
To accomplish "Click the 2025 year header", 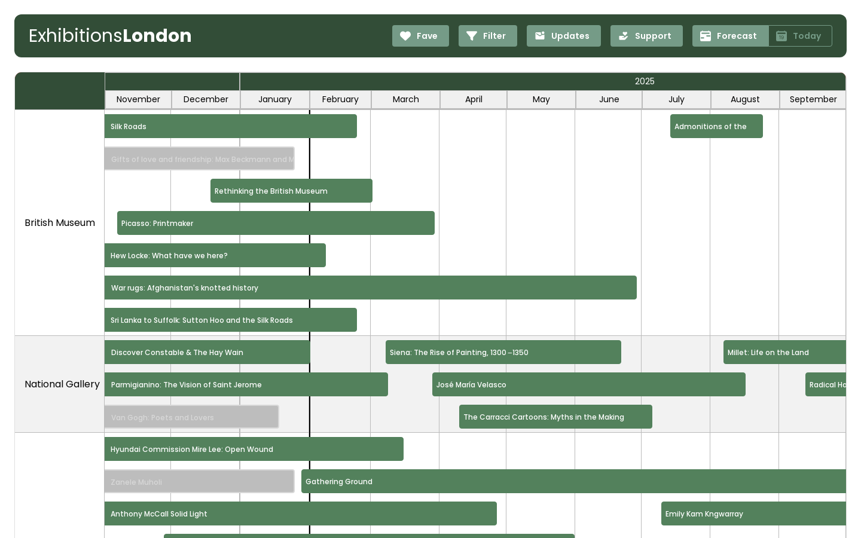I will coord(645,81).
